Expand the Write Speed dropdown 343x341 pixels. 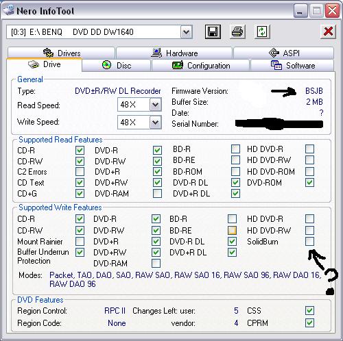tap(156, 123)
